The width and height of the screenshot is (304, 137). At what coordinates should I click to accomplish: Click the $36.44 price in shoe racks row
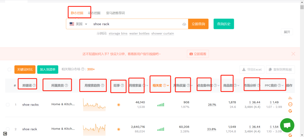pyautogui.click(x=255, y=102)
